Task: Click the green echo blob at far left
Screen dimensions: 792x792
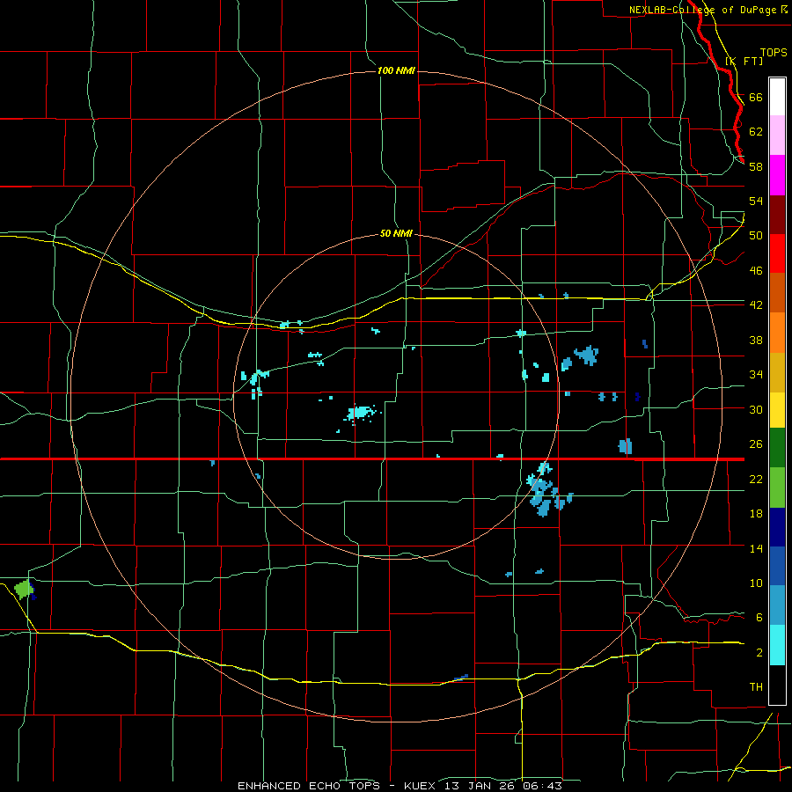Action: pyautogui.click(x=23, y=589)
